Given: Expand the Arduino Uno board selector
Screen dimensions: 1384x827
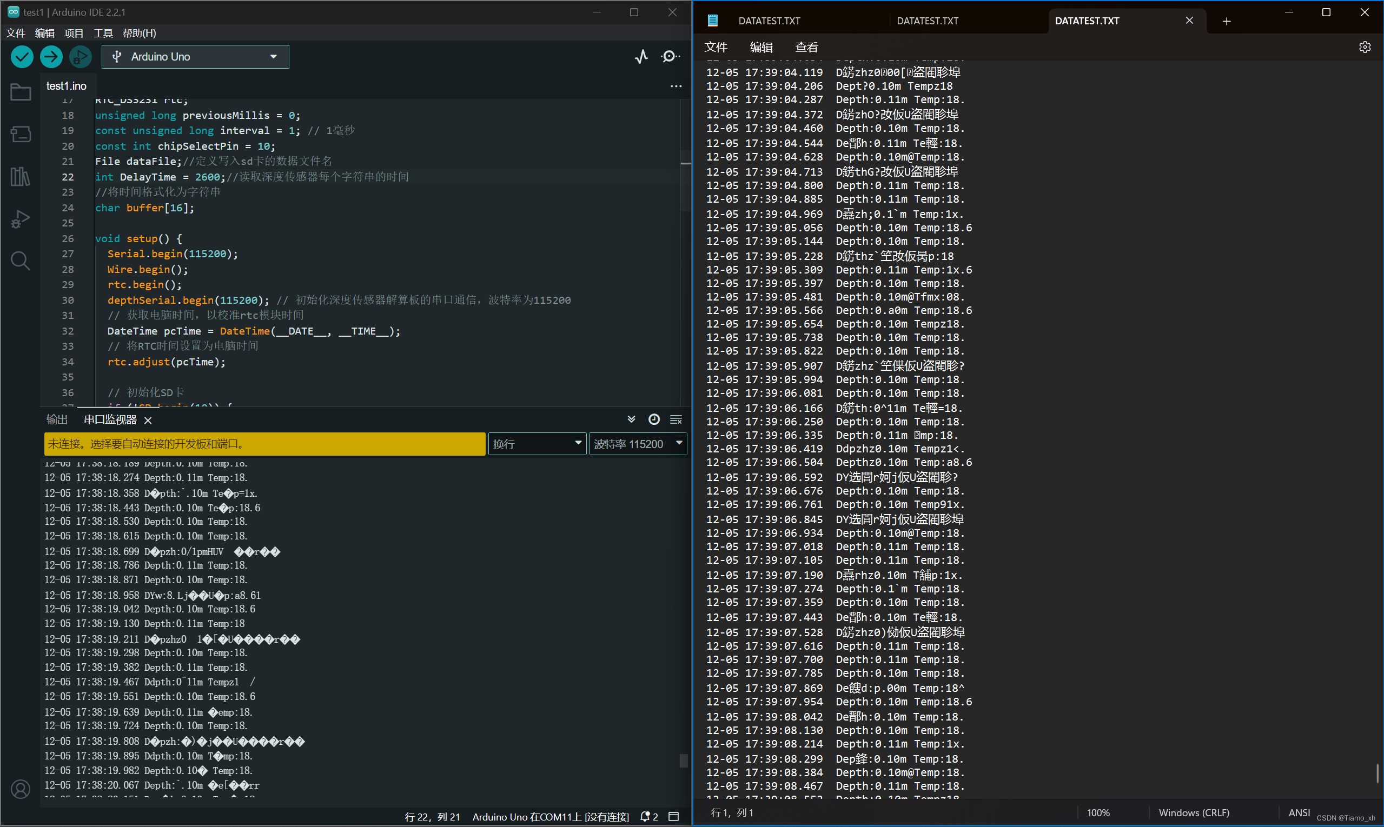Looking at the screenshot, I should (195, 56).
